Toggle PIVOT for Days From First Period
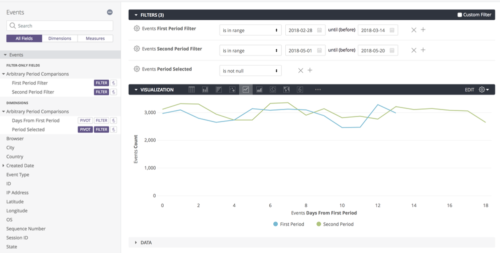This screenshot has width=500, height=253. coord(86,120)
